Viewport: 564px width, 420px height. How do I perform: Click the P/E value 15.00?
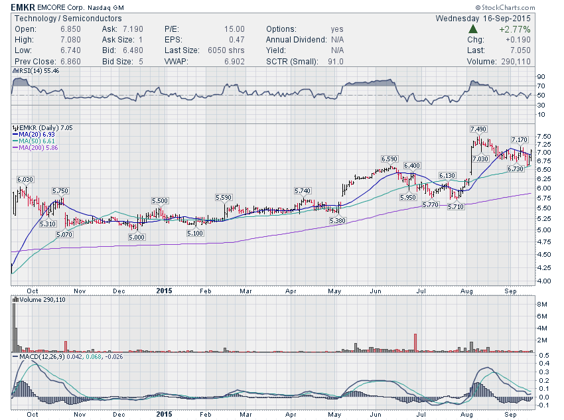pos(234,29)
